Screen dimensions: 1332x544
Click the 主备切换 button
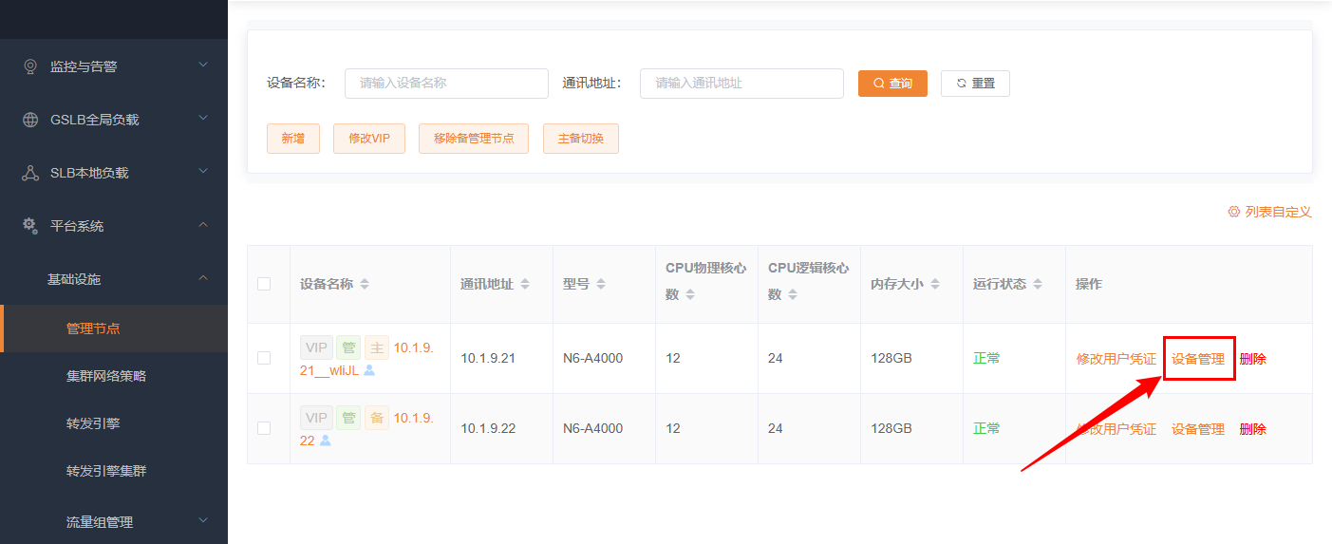click(581, 139)
